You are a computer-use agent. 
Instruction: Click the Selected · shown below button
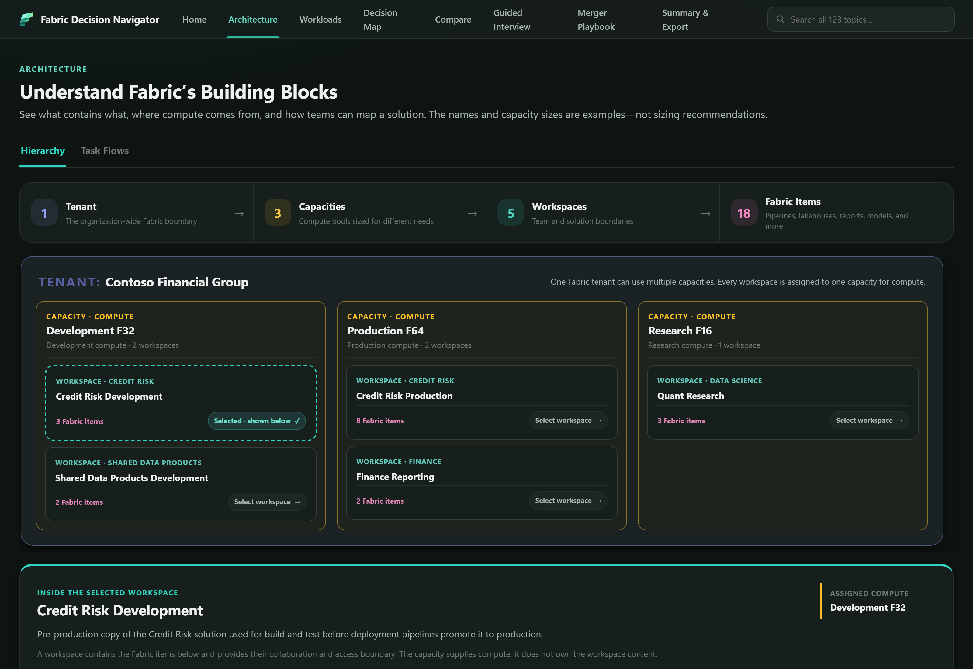point(257,421)
